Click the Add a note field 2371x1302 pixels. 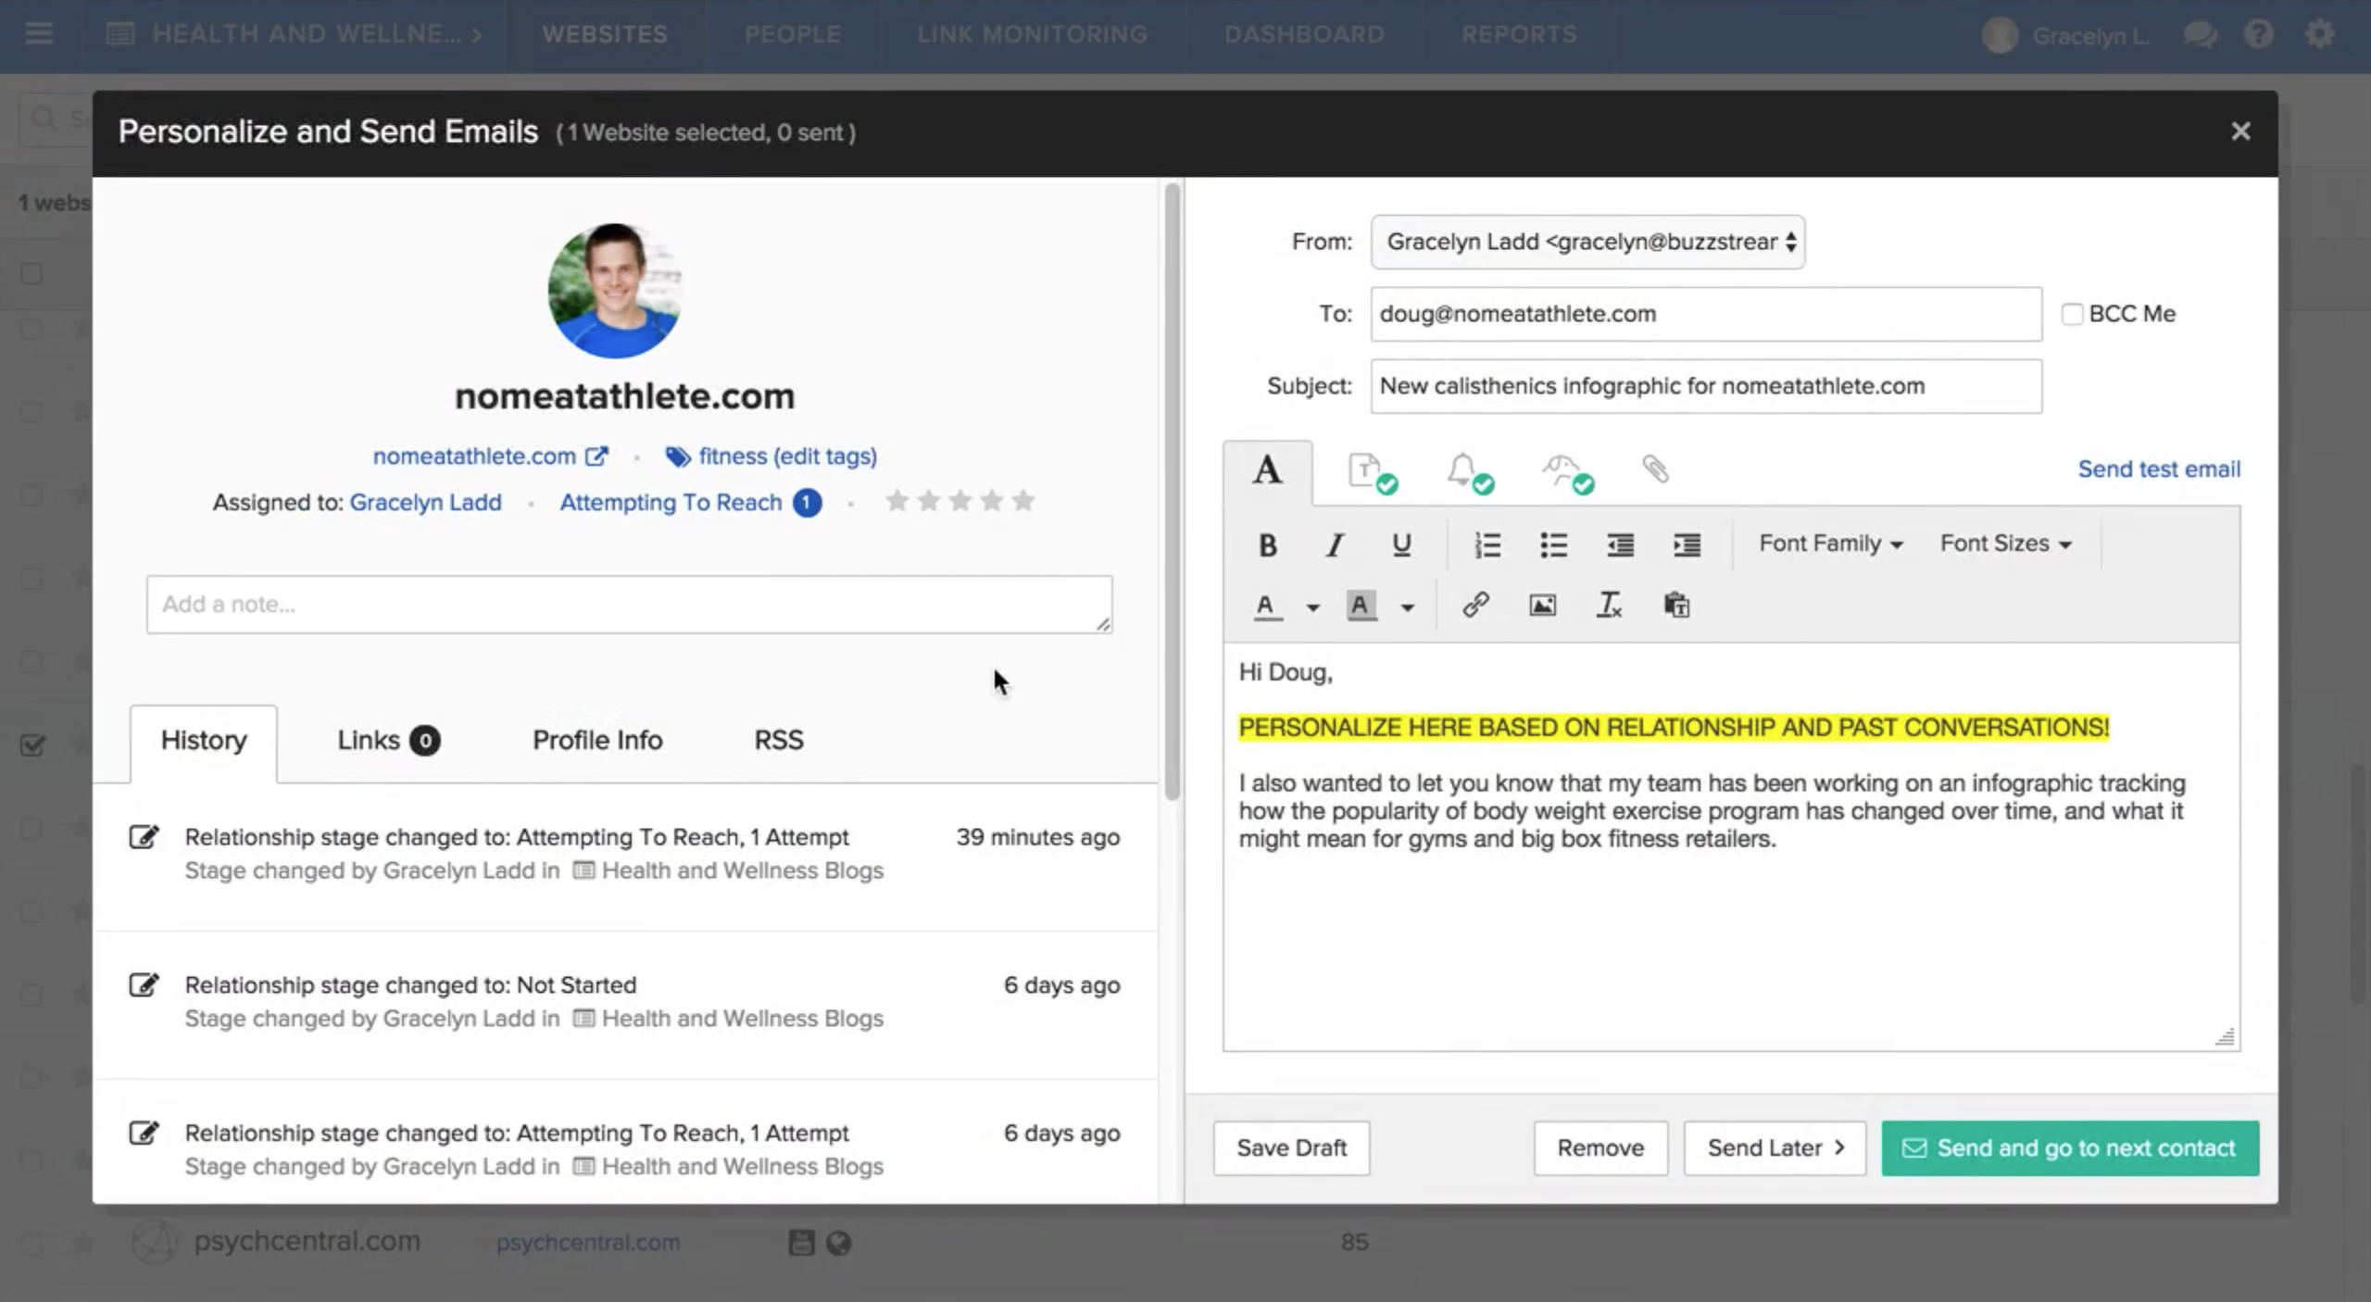pos(629,605)
